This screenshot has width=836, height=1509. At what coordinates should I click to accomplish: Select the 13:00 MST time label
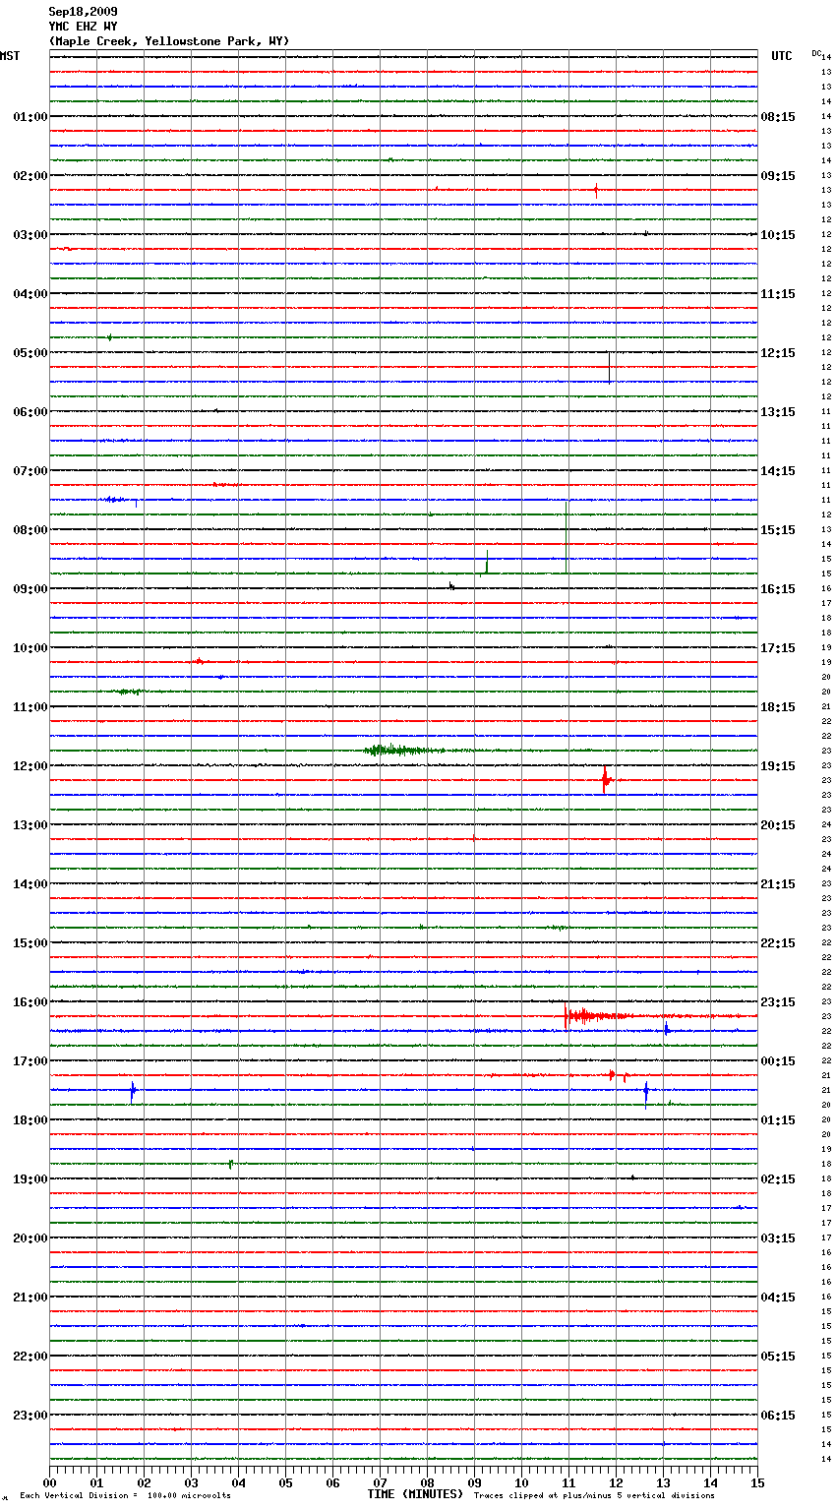point(30,825)
